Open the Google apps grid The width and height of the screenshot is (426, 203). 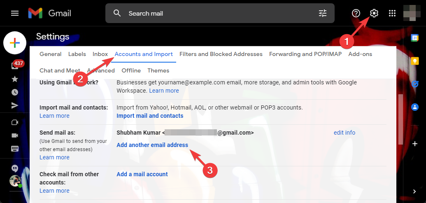pos(392,13)
